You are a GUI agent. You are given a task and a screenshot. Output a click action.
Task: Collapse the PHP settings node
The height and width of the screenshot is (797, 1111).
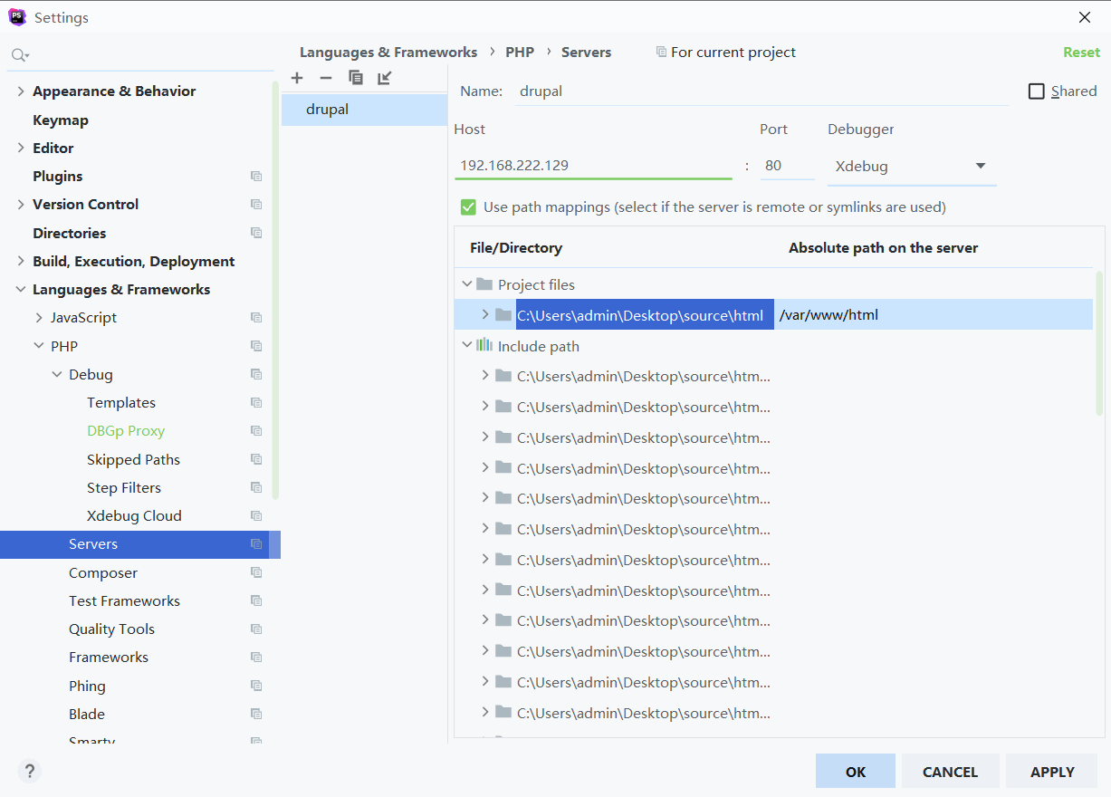(x=39, y=346)
